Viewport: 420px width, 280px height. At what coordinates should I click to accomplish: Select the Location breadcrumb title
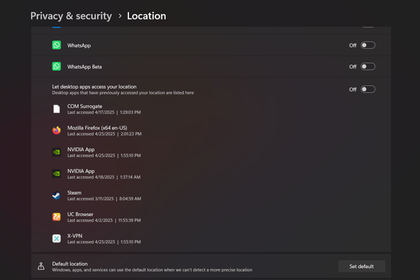pyautogui.click(x=147, y=16)
